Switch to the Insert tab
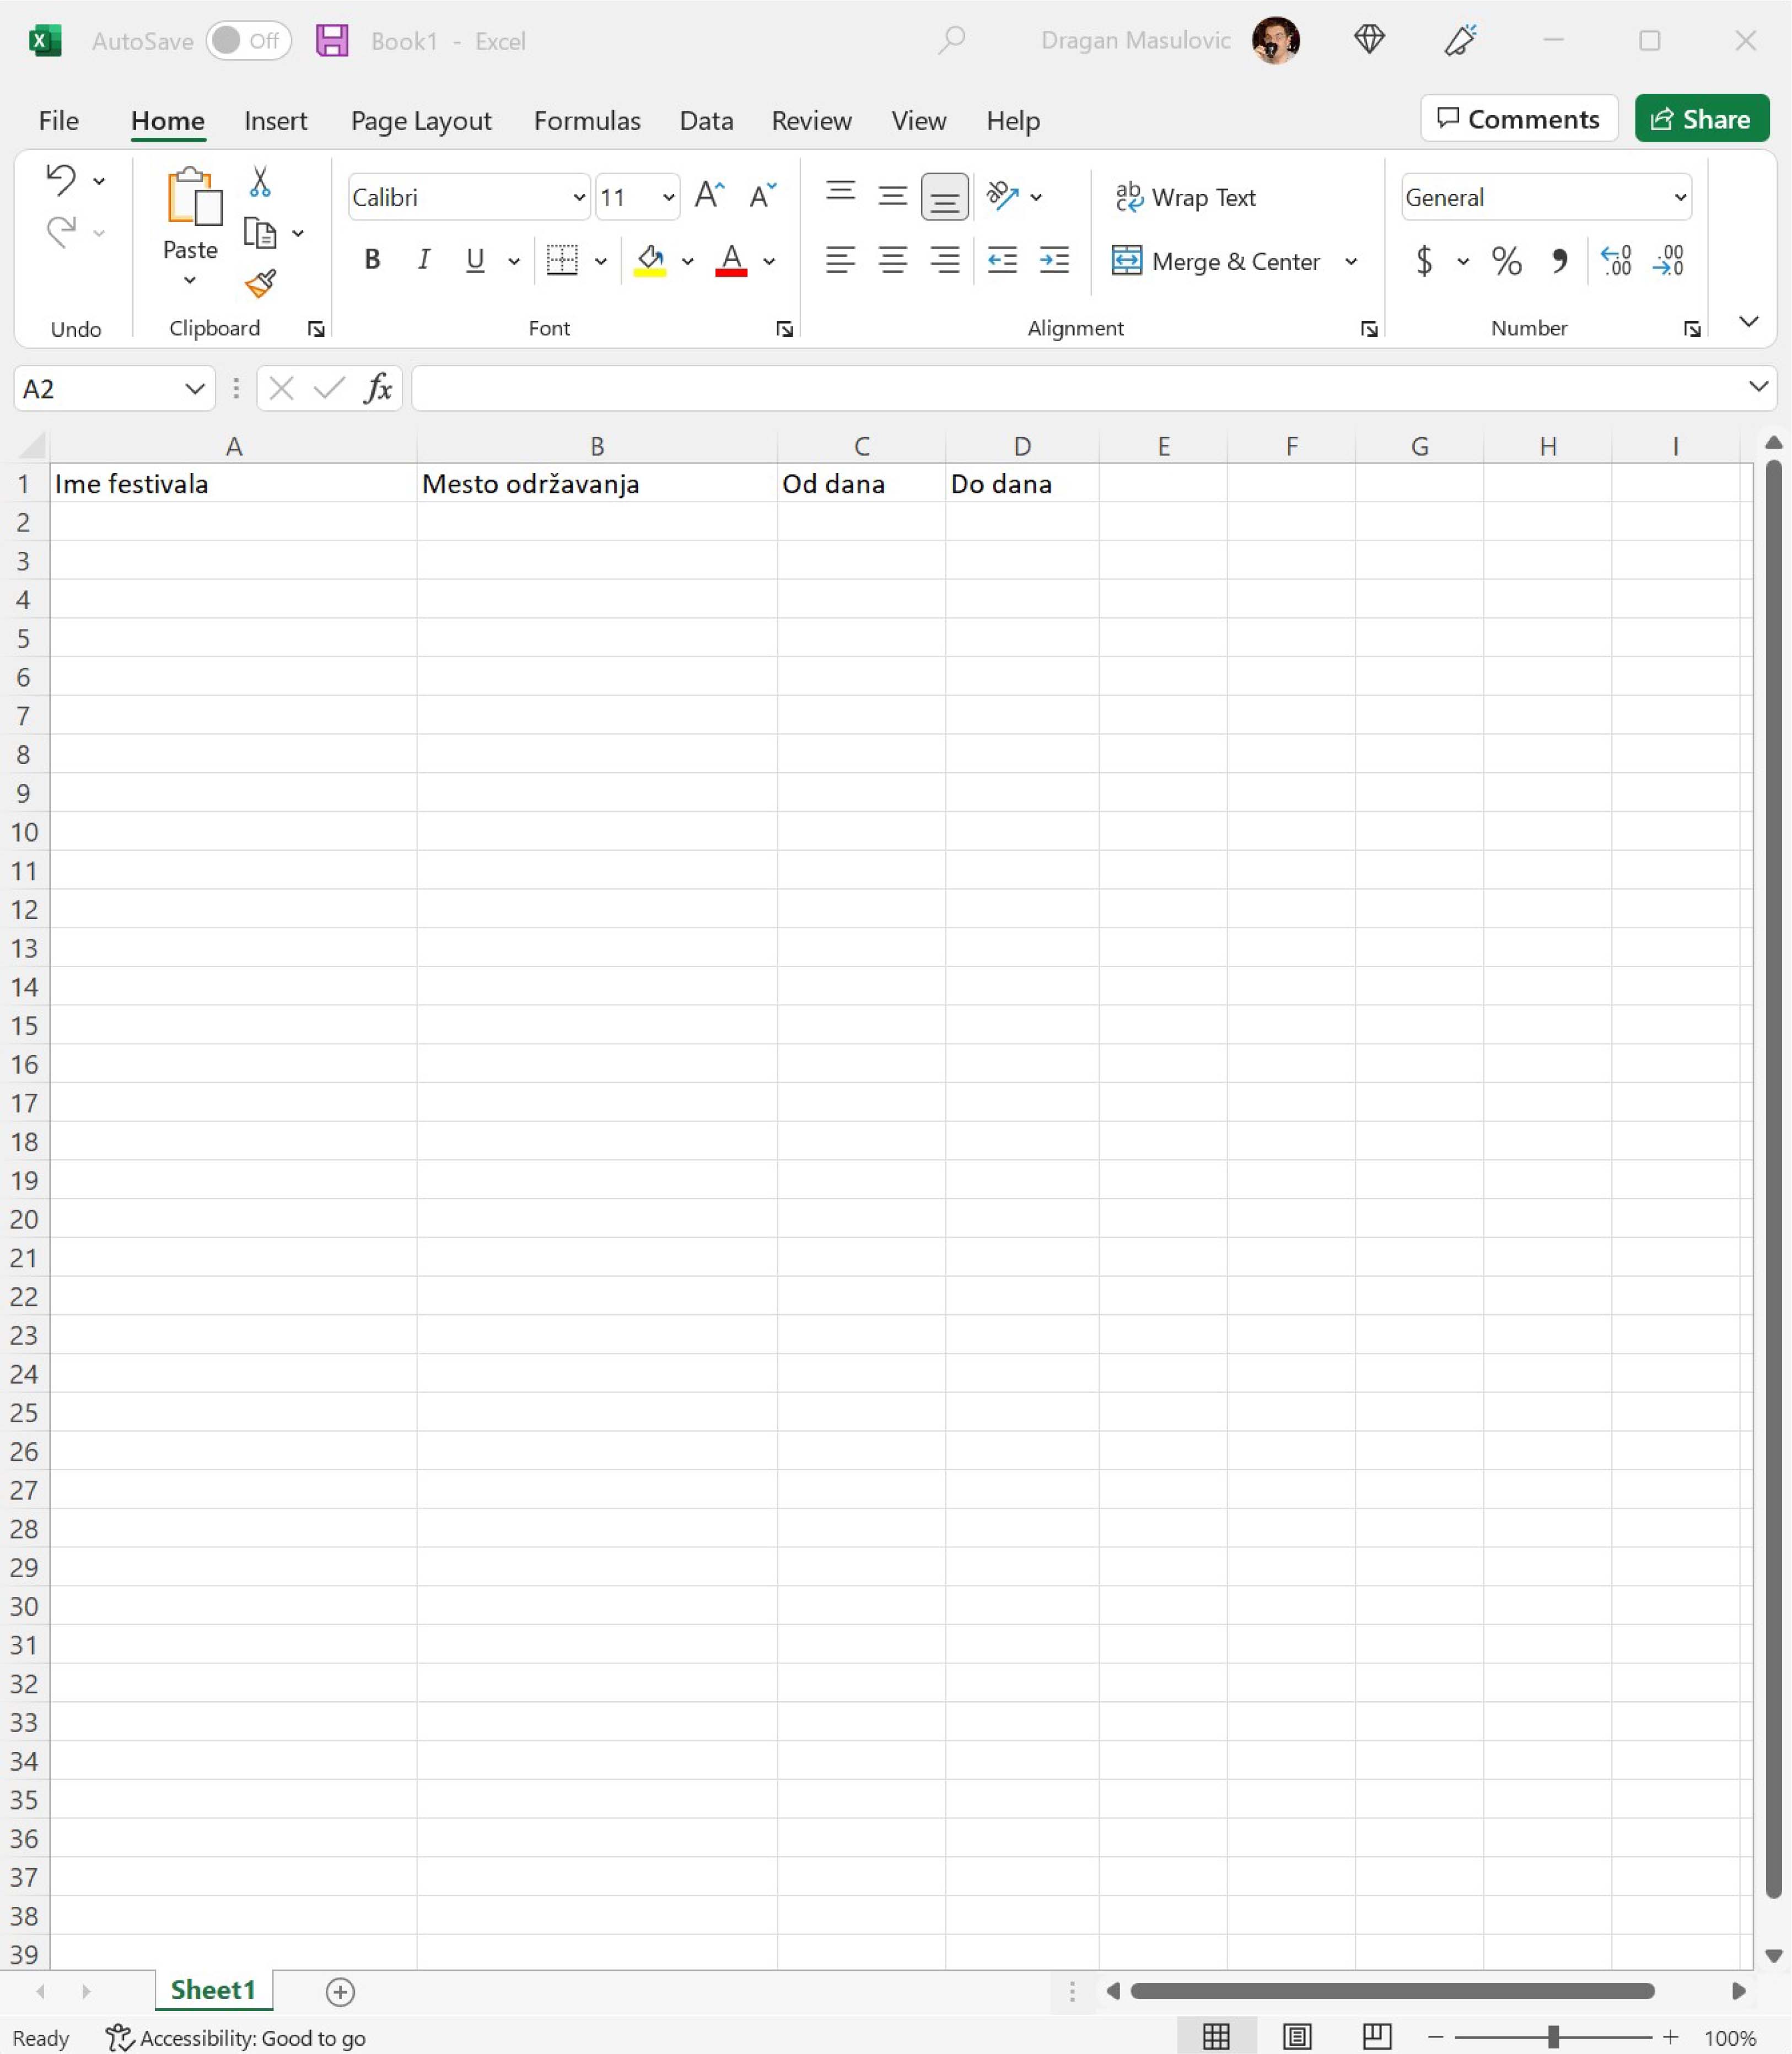Screen dimensions: 1792x2054 pyautogui.click(x=275, y=121)
